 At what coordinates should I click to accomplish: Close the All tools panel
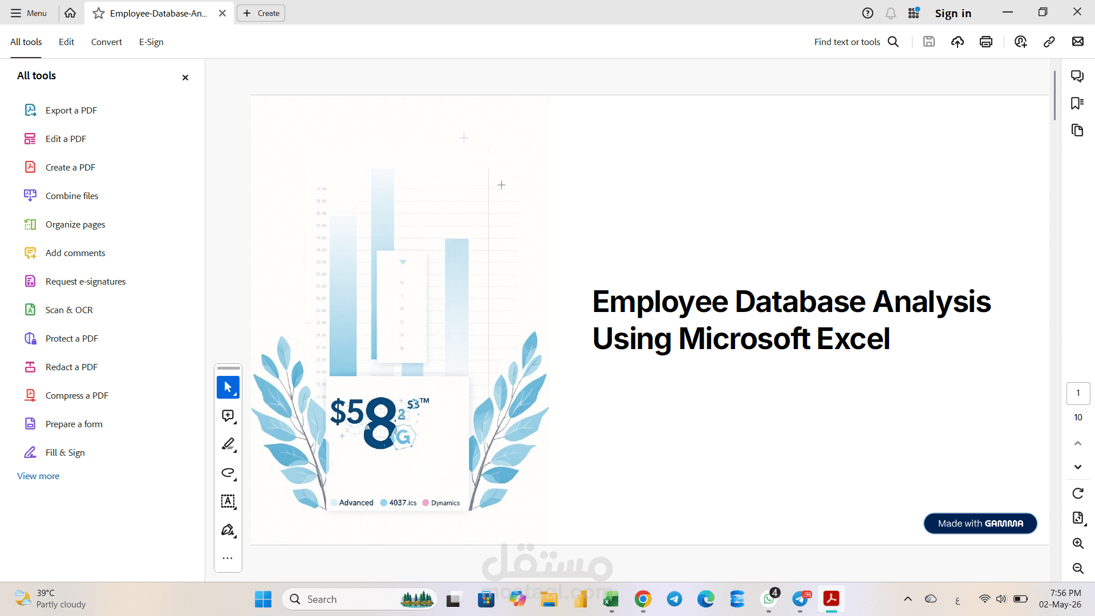185,78
